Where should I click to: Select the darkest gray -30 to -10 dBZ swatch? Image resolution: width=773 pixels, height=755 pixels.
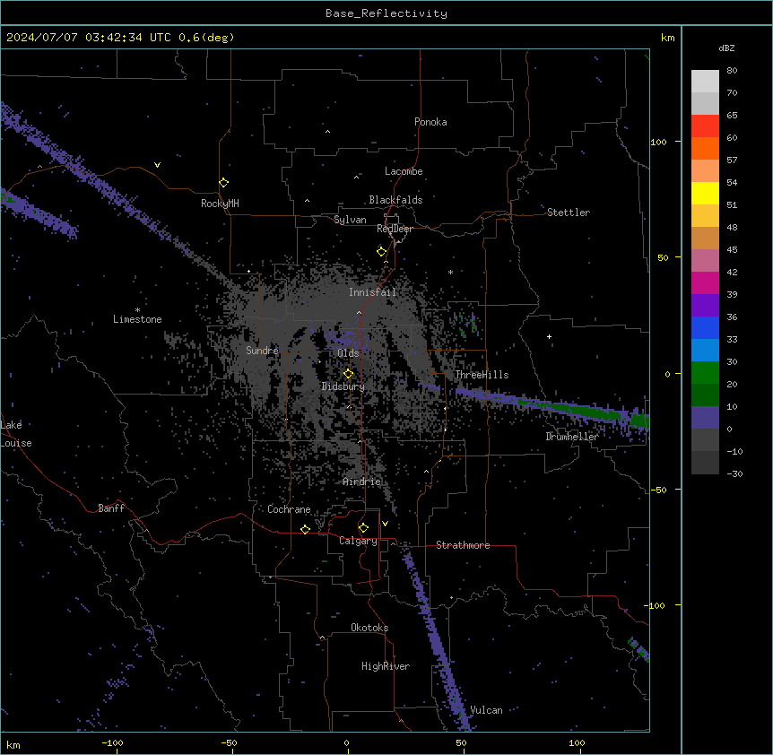tap(705, 463)
